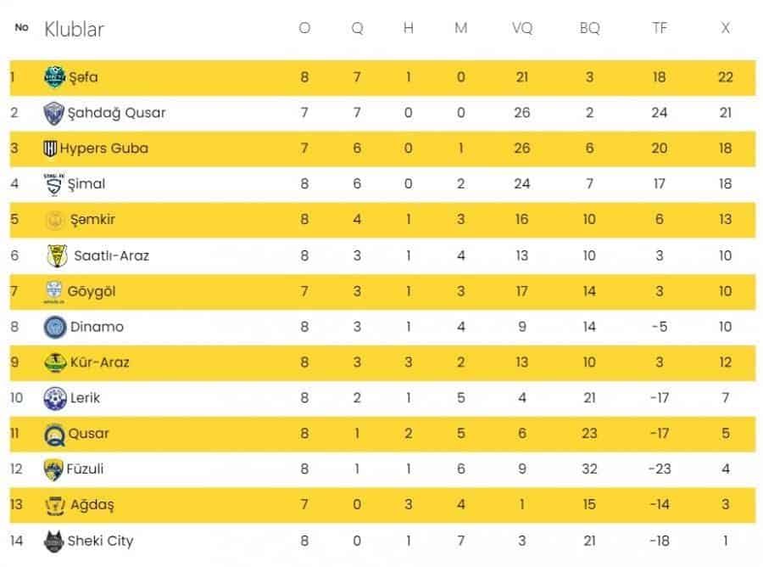Click the No column header
The image size is (763, 567).
point(22,28)
